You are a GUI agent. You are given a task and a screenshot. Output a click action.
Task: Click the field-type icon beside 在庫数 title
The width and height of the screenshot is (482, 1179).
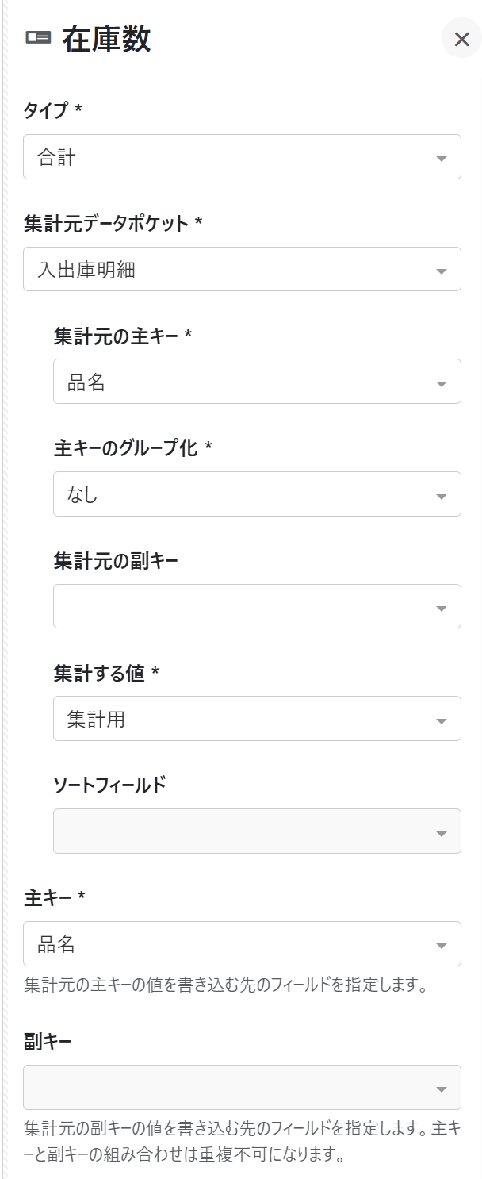[x=38, y=38]
